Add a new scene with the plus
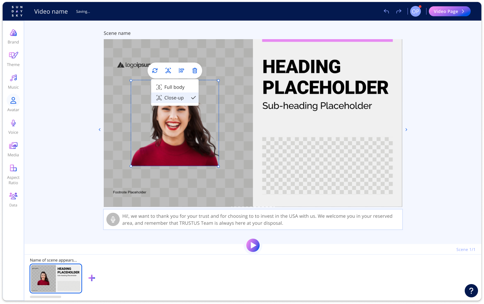The width and height of the screenshot is (484, 304). 92,278
